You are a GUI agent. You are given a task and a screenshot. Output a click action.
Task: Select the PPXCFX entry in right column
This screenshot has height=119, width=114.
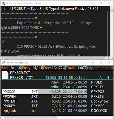[97, 87]
